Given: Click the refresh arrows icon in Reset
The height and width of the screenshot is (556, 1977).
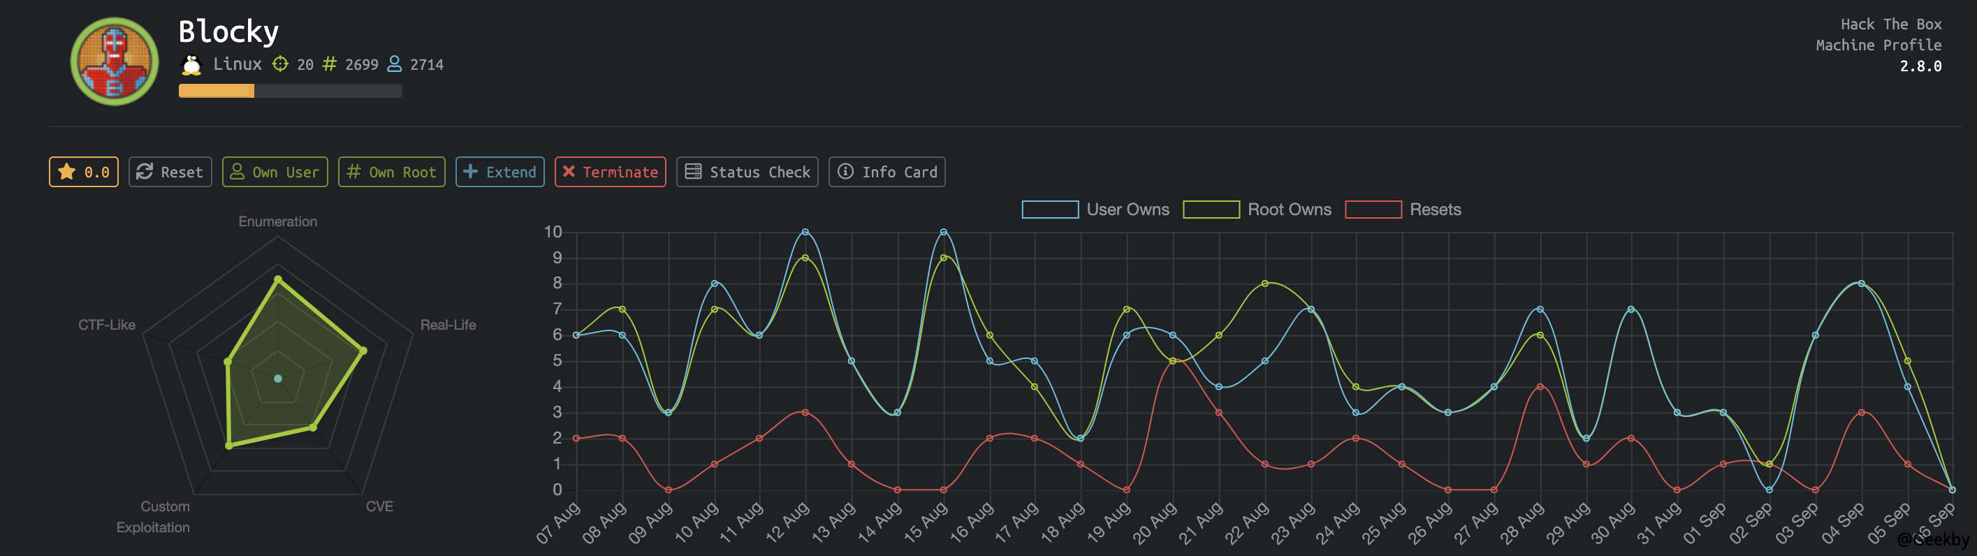Looking at the screenshot, I should 145,171.
